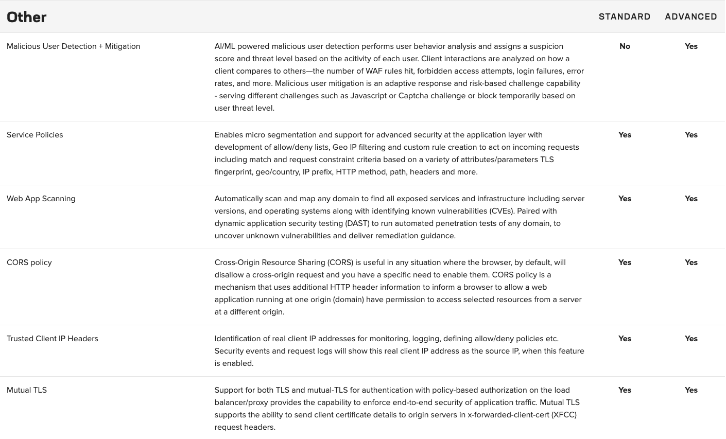Select the STANDARD column header

coord(624,17)
